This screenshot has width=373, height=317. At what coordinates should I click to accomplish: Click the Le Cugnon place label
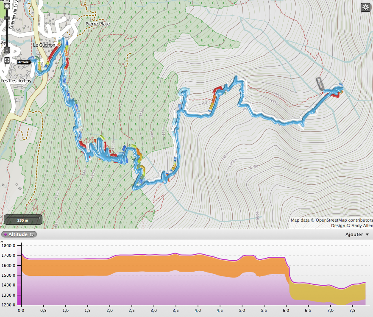point(44,45)
